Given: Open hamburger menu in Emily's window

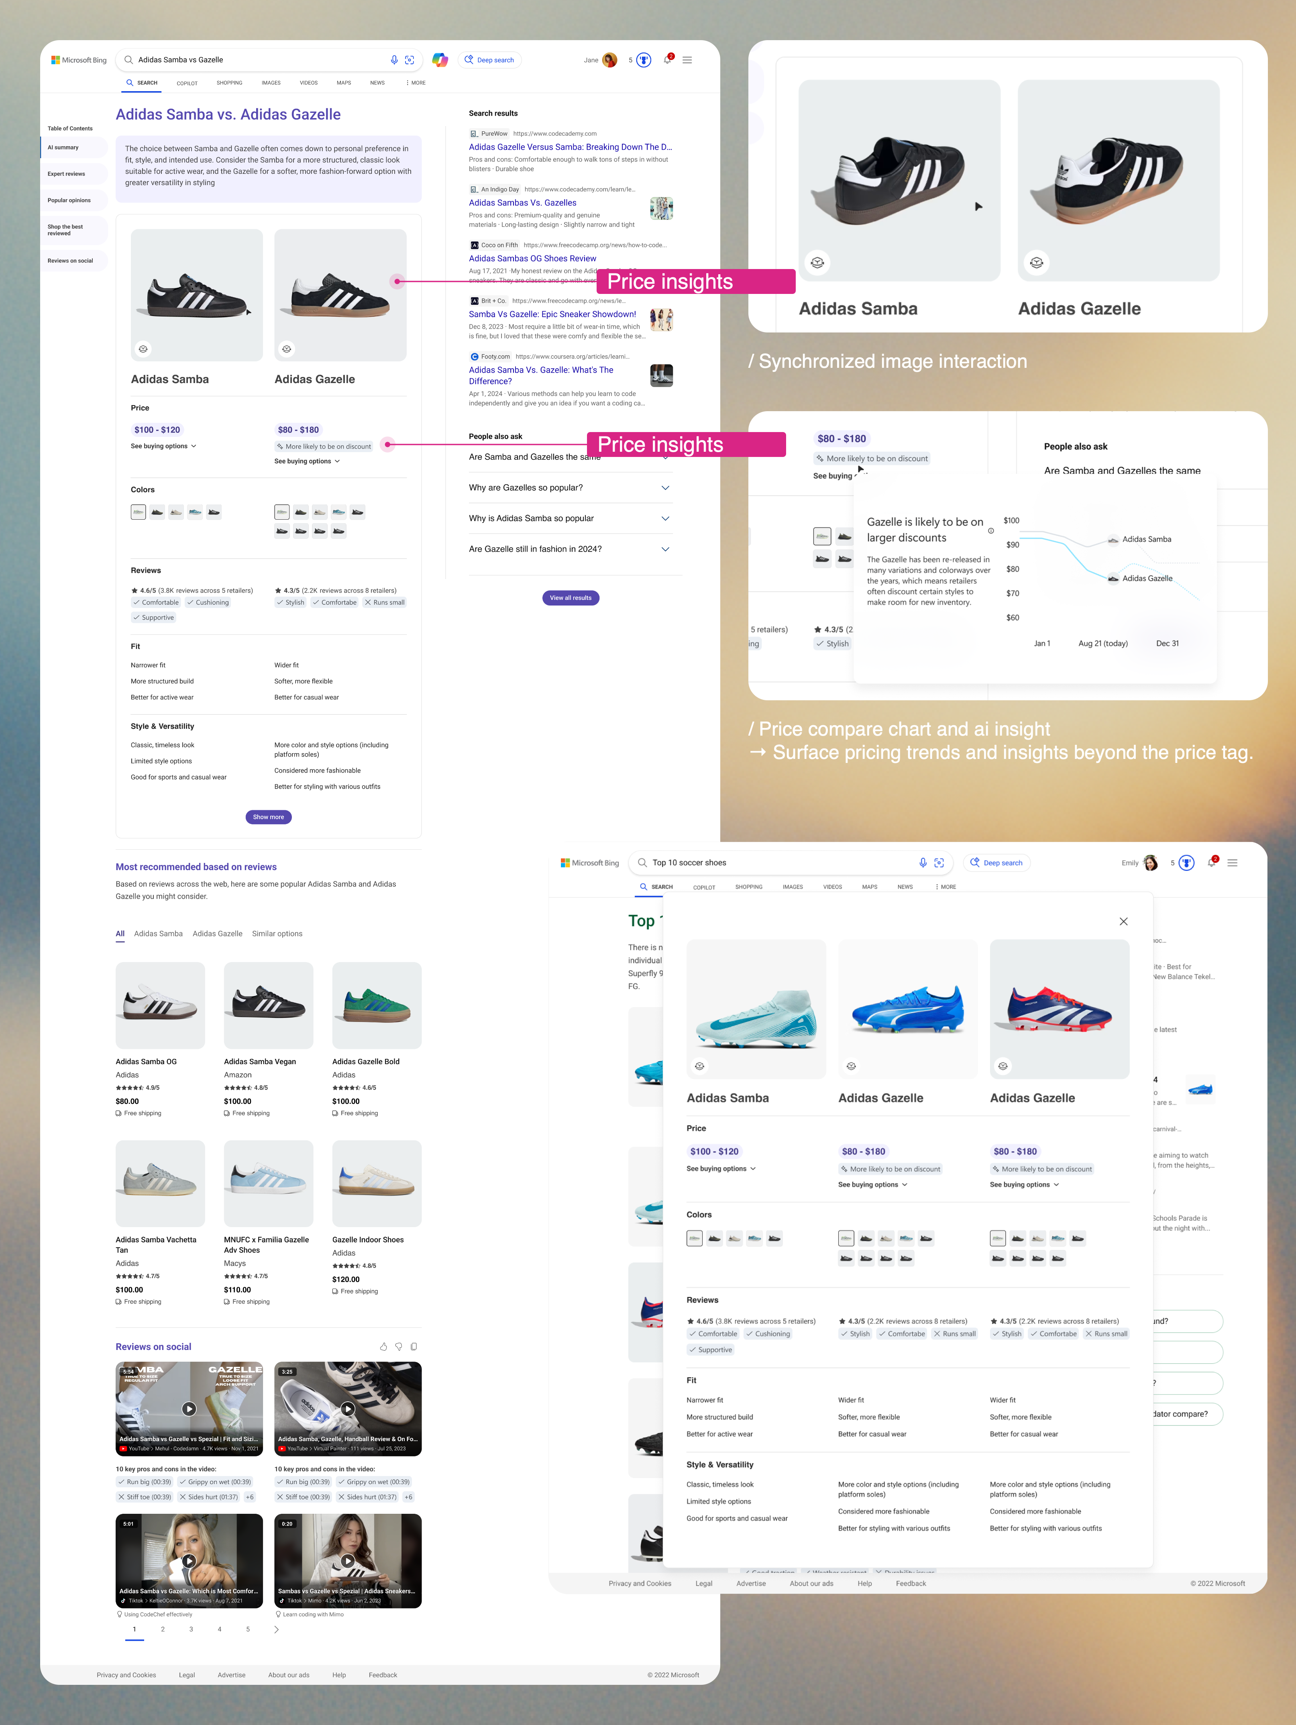Looking at the screenshot, I should point(1232,862).
